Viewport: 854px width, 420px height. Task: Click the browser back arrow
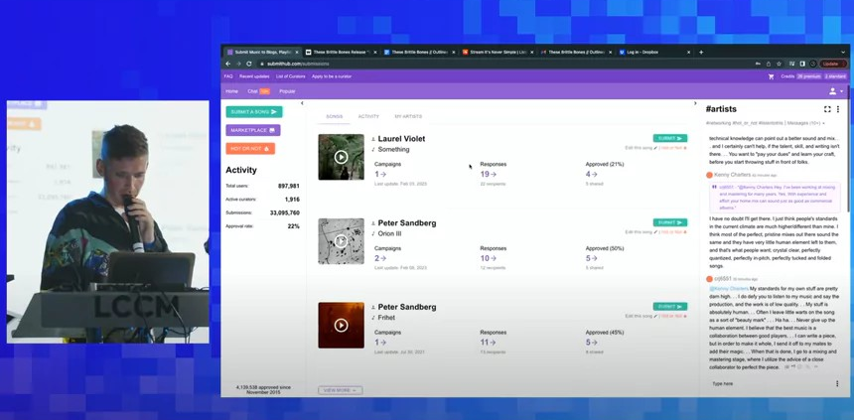(228, 64)
